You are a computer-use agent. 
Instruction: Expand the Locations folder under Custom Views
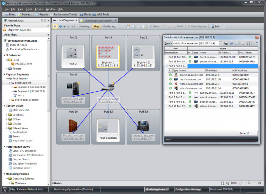pos(7,115)
